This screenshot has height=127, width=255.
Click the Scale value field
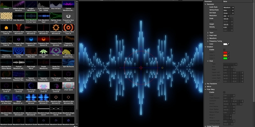pyautogui.click(x=226, y=19)
